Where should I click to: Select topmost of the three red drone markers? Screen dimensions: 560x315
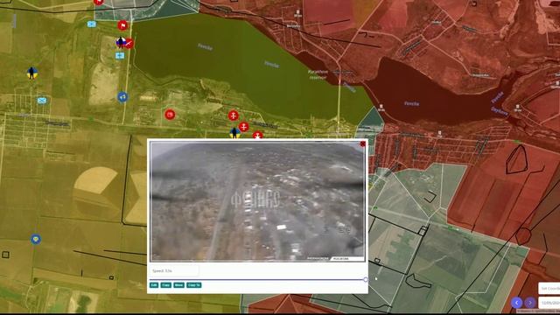[x=234, y=115]
